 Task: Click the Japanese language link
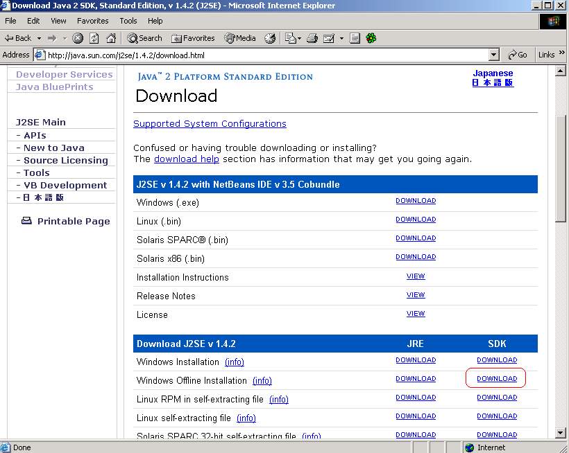coord(493,78)
